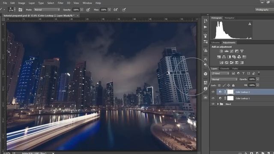Switch to the Libraries tab

(x=215, y=43)
